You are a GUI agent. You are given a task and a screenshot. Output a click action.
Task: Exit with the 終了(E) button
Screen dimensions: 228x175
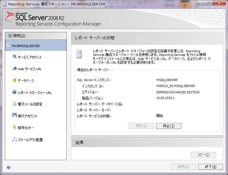[x=210, y=167]
